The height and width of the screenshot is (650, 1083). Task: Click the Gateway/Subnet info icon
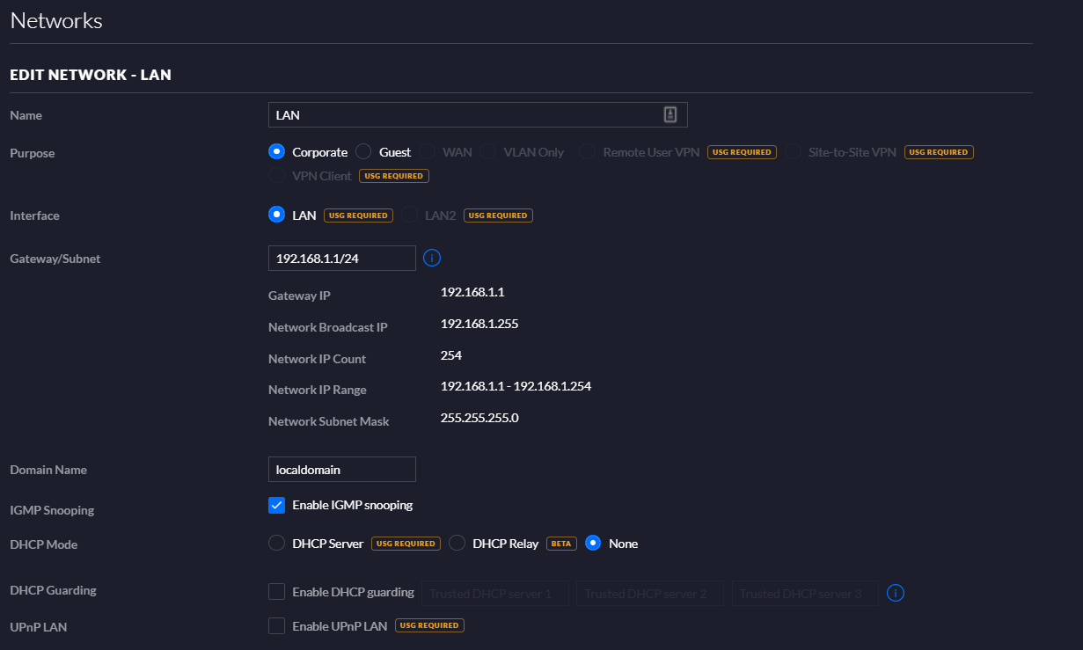[431, 258]
